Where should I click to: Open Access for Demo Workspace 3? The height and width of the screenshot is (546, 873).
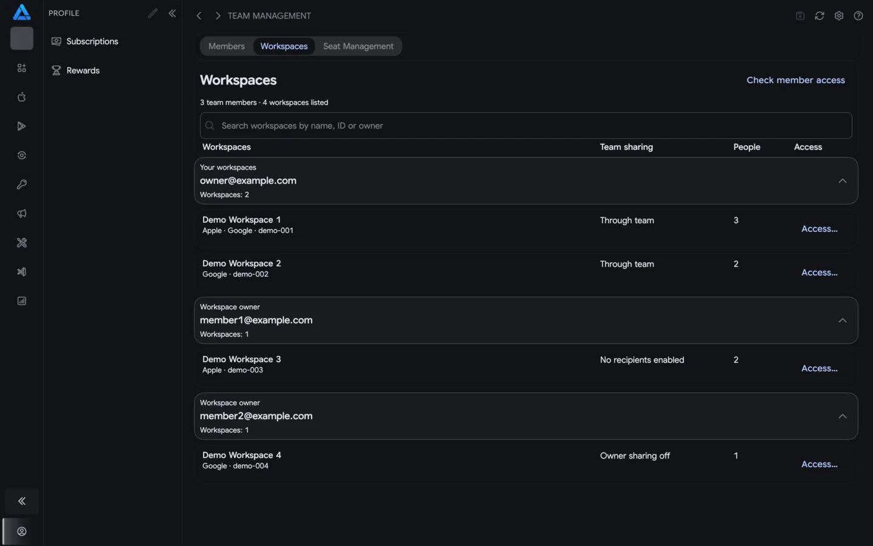point(820,368)
